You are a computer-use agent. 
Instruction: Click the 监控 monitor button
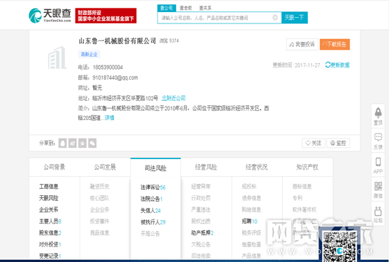pyautogui.click(x=338, y=143)
